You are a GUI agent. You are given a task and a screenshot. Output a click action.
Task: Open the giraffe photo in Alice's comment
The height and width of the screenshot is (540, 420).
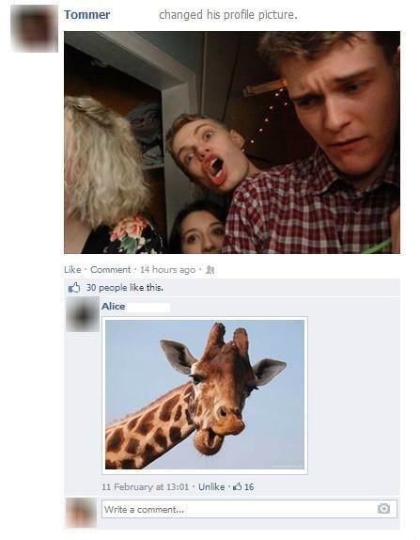click(x=205, y=395)
